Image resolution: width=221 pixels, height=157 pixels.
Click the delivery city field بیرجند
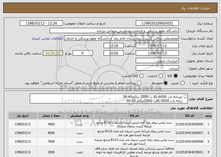pos(157,68)
